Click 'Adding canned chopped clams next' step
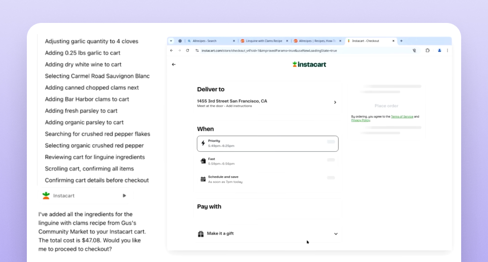Viewport: 488px width, 262px height. (x=92, y=87)
